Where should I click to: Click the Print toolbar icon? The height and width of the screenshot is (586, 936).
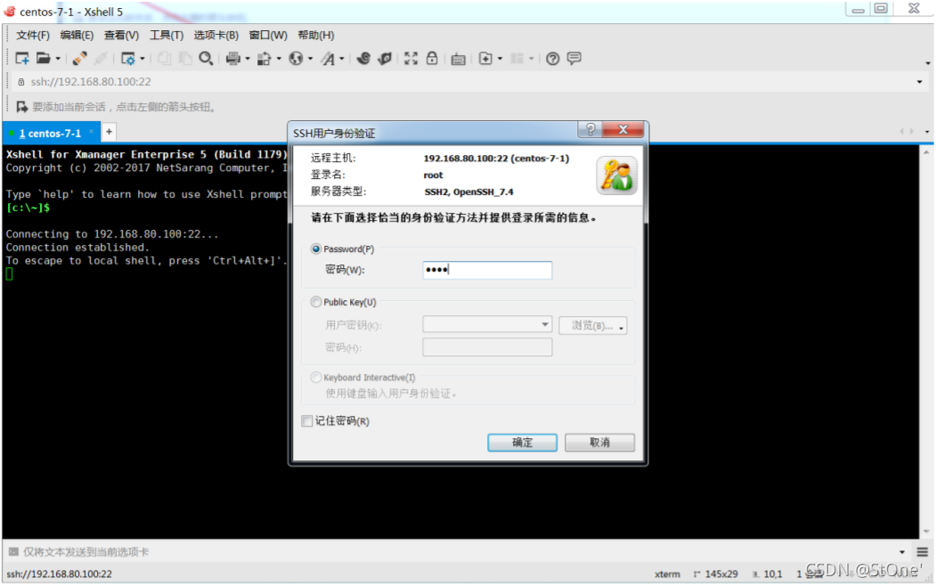click(x=233, y=58)
